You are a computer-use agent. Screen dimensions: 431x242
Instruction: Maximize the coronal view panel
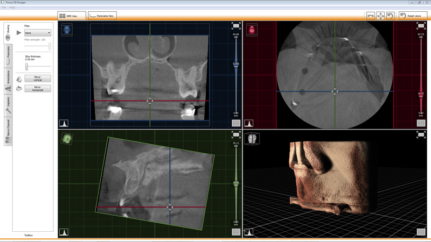pos(236,26)
